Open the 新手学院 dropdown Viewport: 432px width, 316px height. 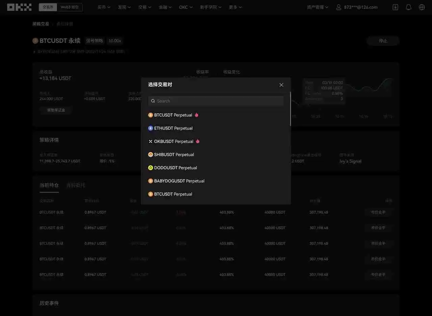click(210, 7)
